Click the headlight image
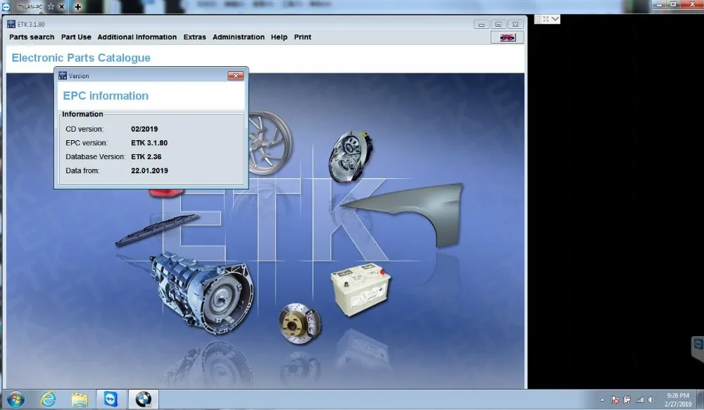The image size is (704, 410). coord(351,156)
